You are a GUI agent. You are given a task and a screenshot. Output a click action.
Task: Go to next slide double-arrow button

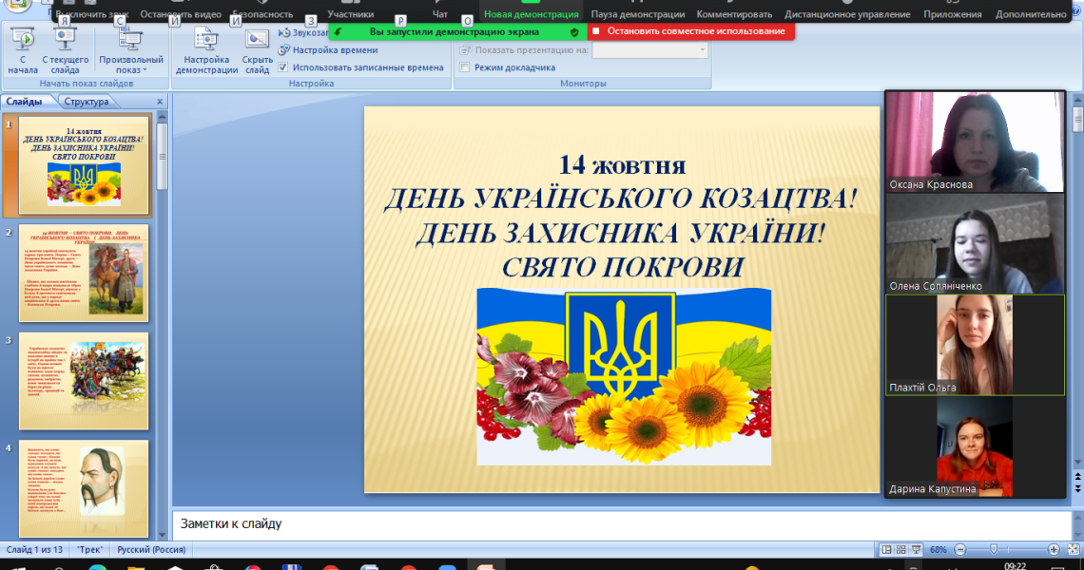pos(1077,488)
